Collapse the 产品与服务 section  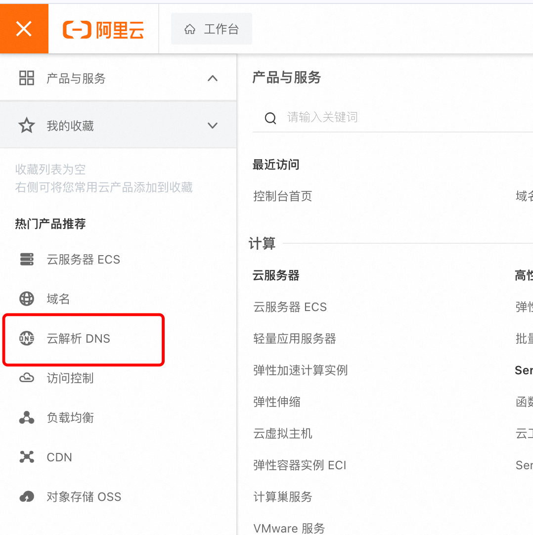[x=213, y=78]
